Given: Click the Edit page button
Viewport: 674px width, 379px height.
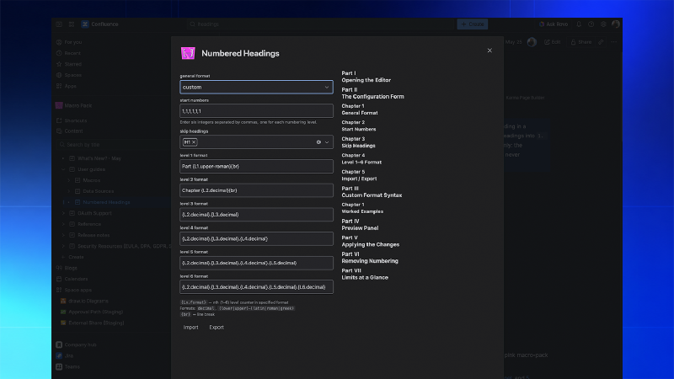Looking at the screenshot, I should click(x=553, y=42).
